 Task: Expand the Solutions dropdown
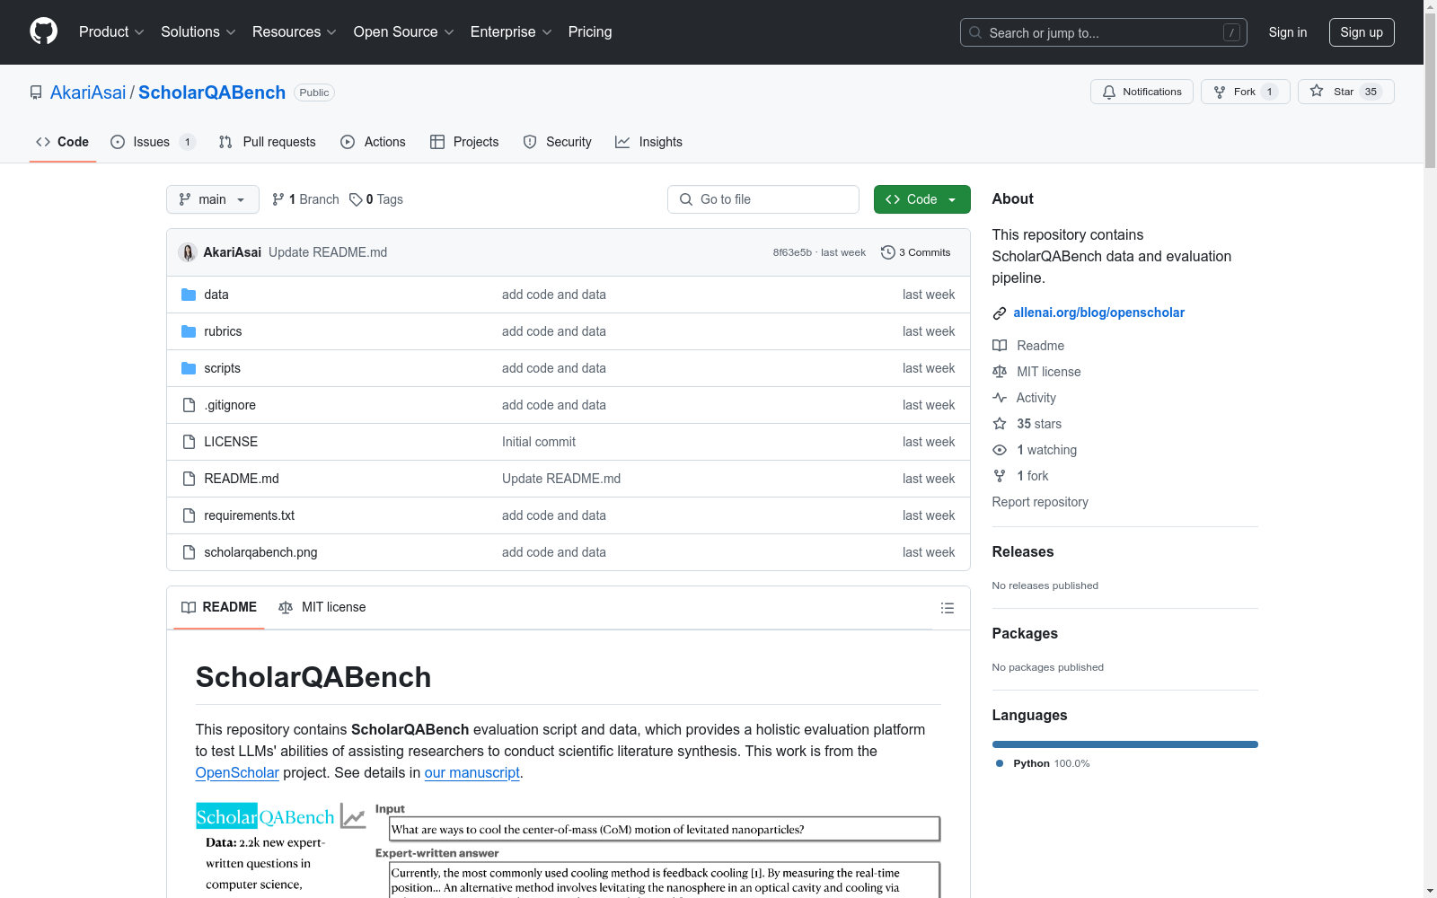pyautogui.click(x=198, y=31)
